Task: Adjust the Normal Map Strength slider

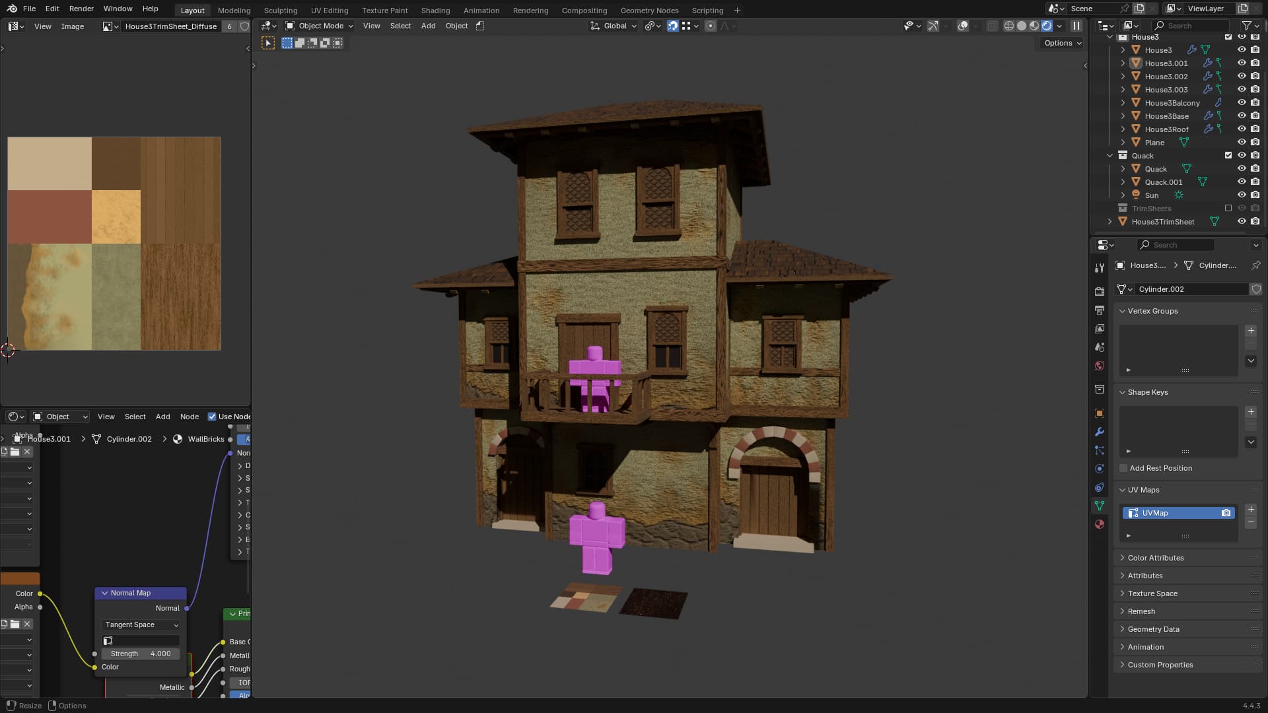Action: click(x=141, y=654)
